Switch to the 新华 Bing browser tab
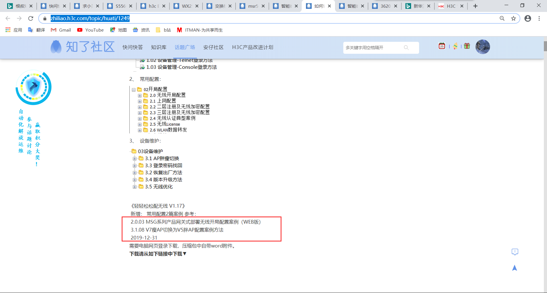 pyautogui.click(x=418, y=6)
